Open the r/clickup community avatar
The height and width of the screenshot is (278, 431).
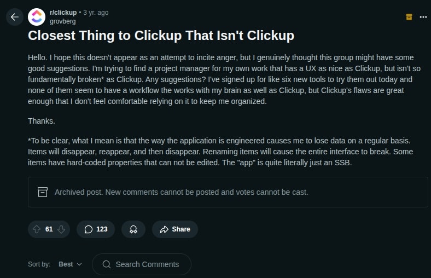[37, 17]
